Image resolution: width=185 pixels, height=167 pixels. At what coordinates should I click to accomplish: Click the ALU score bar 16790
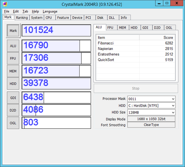[56, 46]
